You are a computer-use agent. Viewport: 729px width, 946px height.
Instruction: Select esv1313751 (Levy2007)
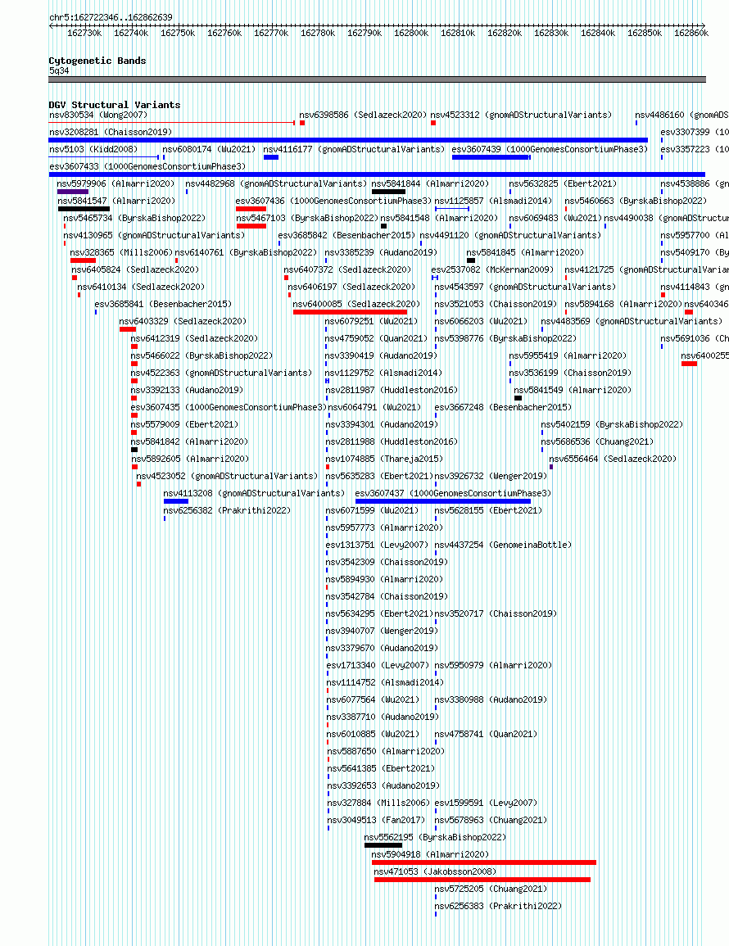pos(377,544)
